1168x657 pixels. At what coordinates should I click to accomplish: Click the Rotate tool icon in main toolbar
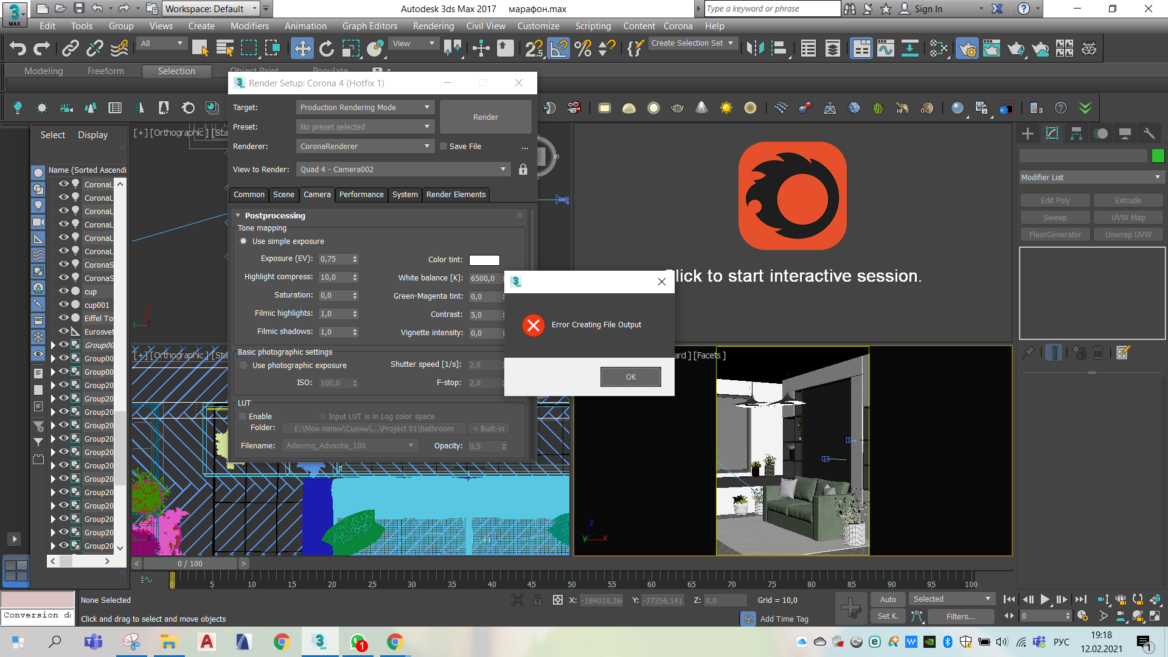pyautogui.click(x=325, y=50)
